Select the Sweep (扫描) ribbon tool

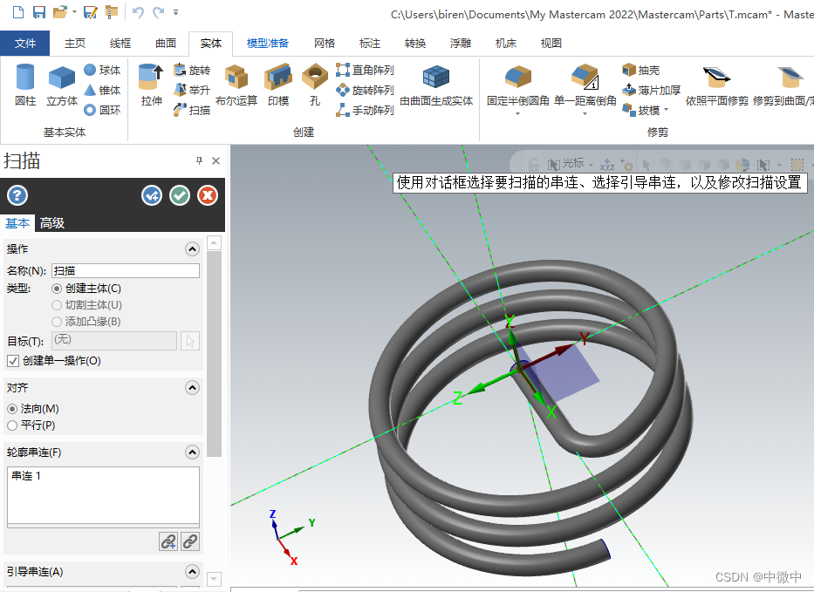click(192, 110)
